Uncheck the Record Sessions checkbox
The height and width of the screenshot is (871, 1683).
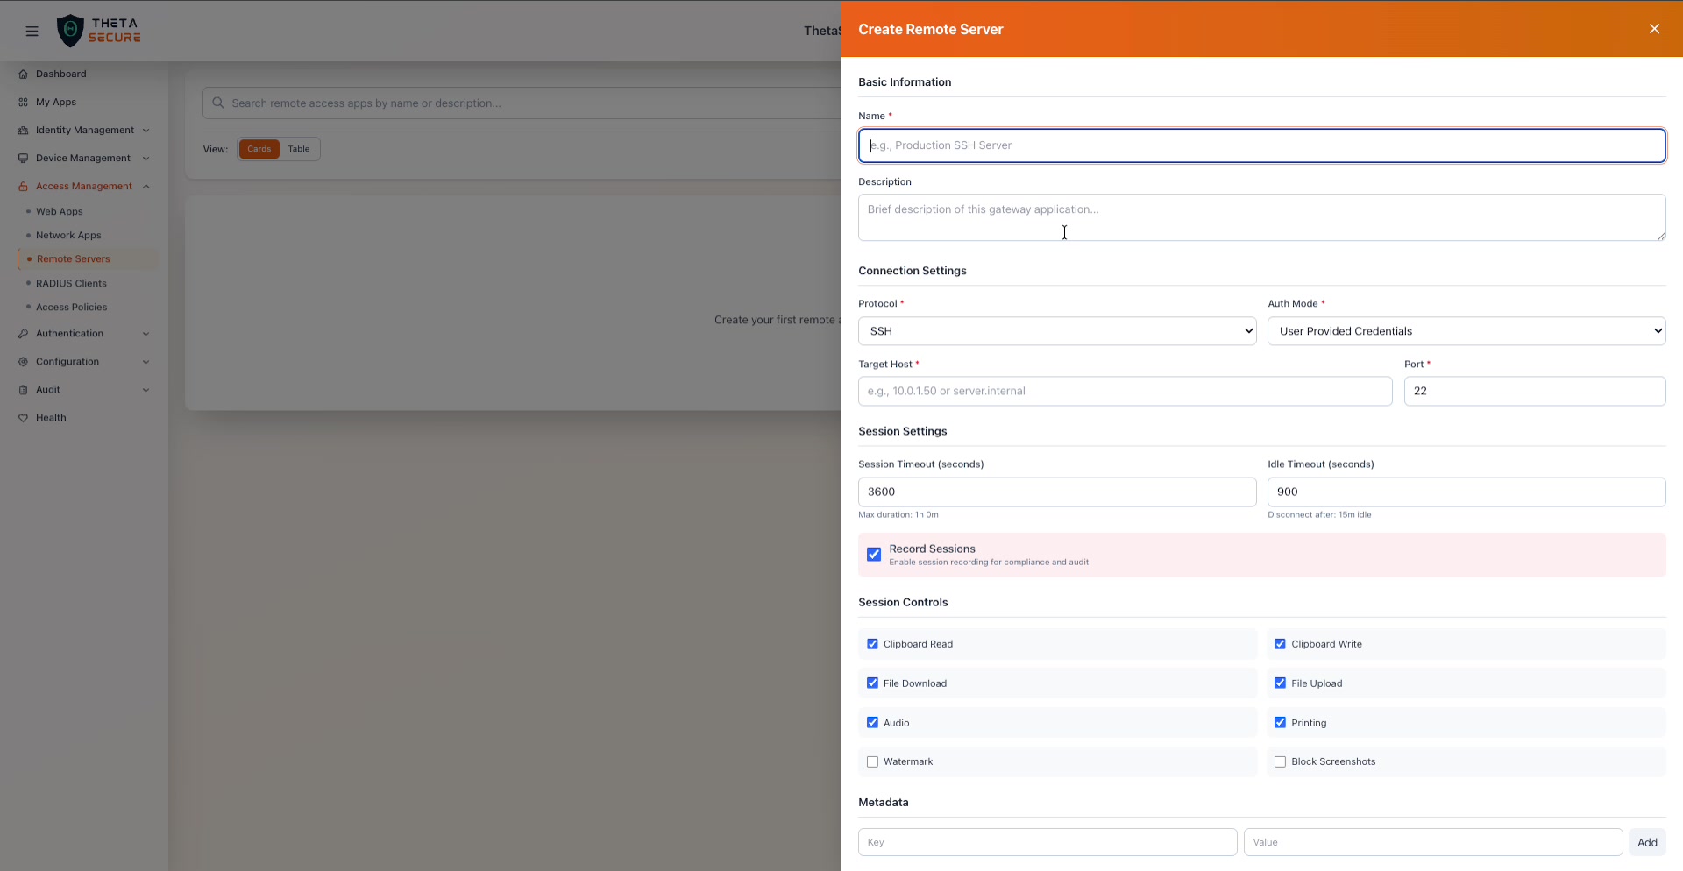pos(873,554)
